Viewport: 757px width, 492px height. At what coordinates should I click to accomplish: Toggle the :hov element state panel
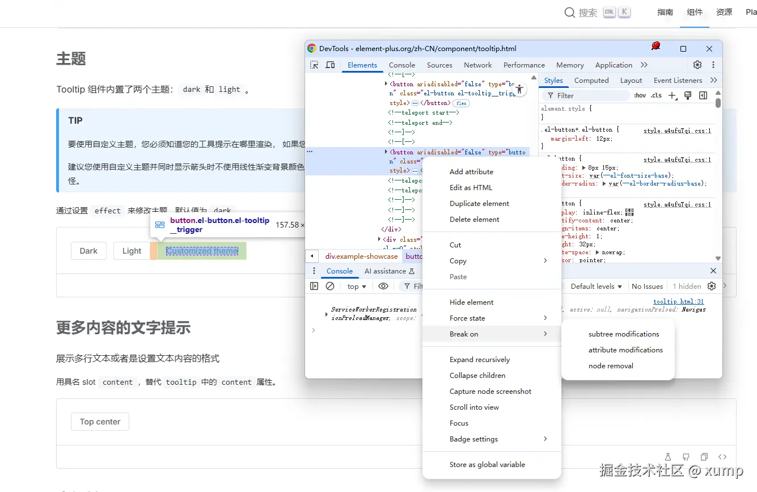(x=640, y=95)
